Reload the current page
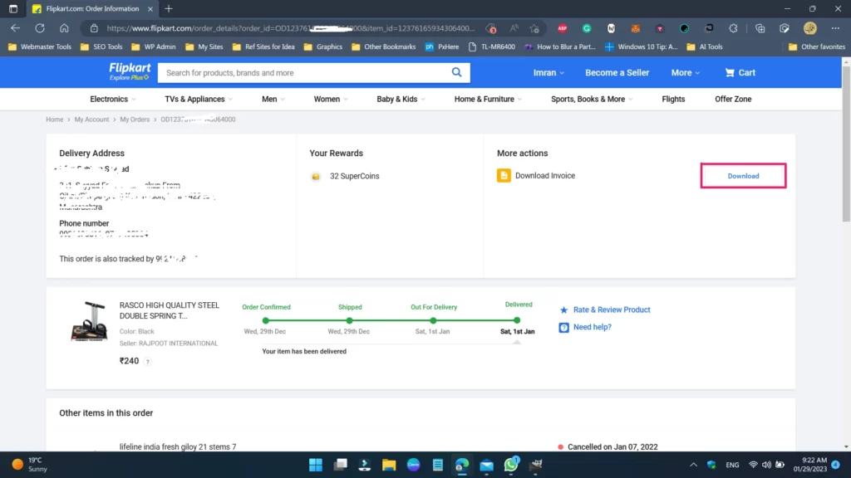The width and height of the screenshot is (851, 478). pos(40,28)
